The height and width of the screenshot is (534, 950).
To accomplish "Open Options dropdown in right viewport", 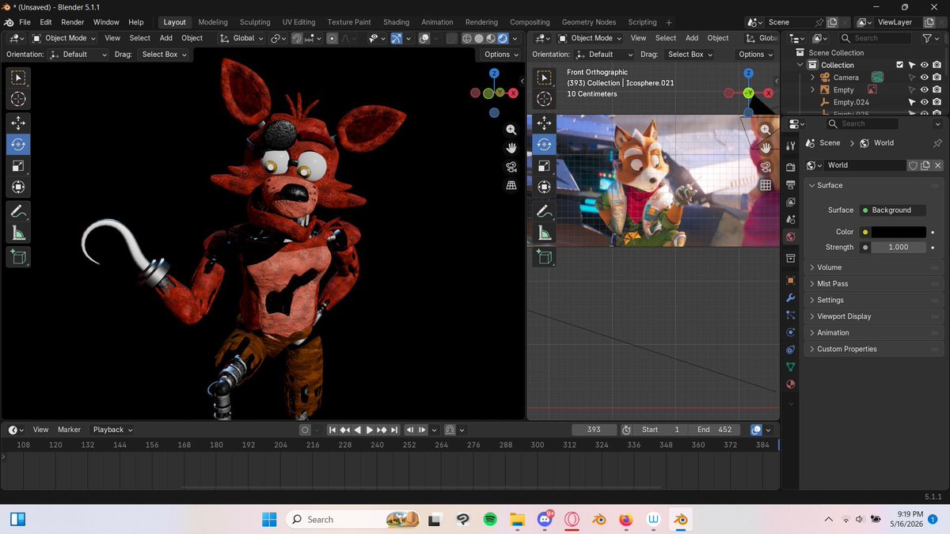I will [x=755, y=55].
